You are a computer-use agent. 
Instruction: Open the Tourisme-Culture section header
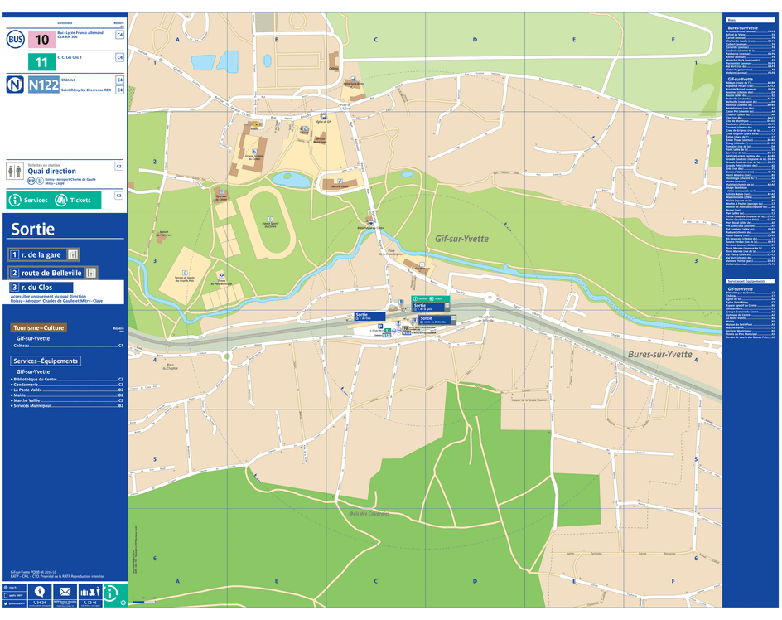pyautogui.click(x=39, y=328)
